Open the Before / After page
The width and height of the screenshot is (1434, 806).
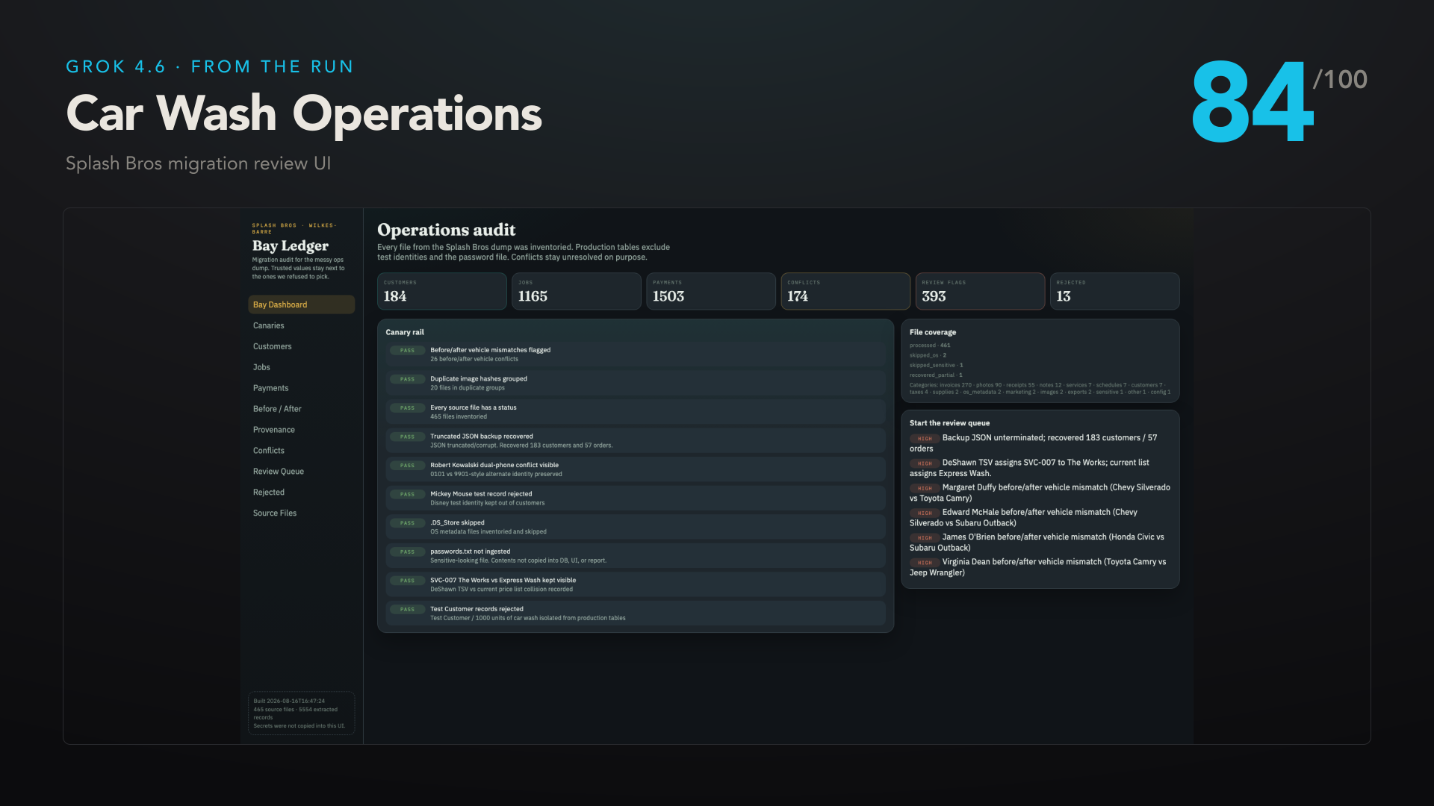[x=301, y=409]
